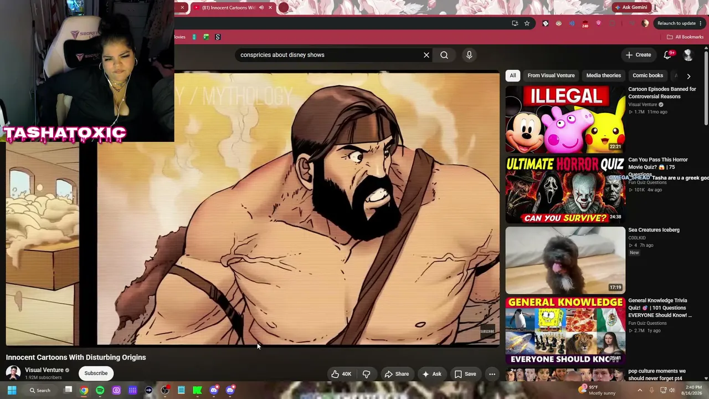Open 'General Knowledge Trivia Quiz' title
Screen dimensions: 709x399
[660, 308]
